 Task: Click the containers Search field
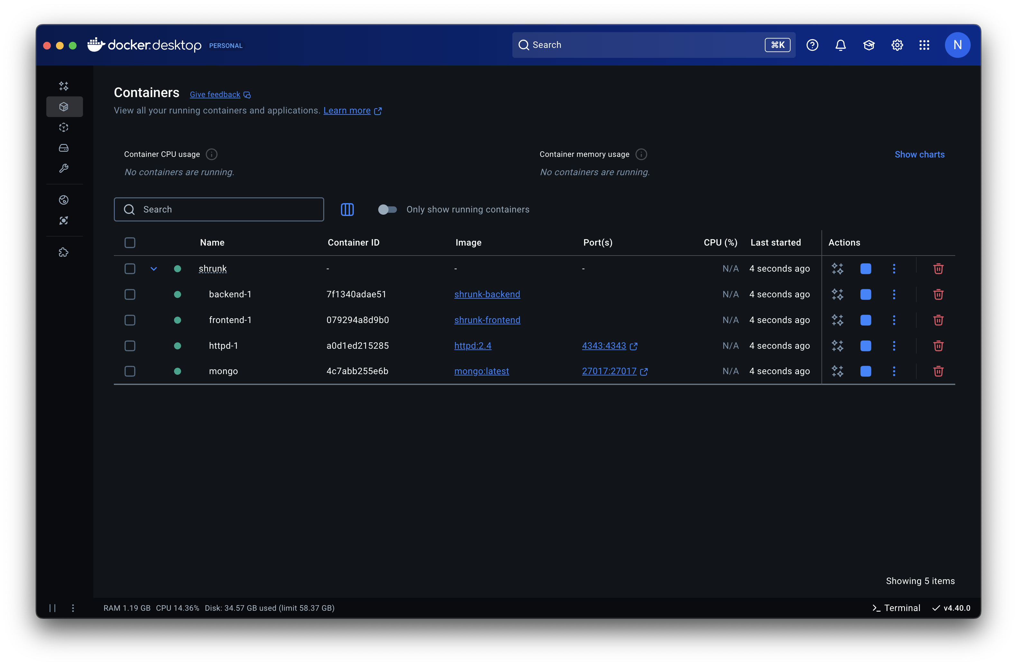click(x=219, y=209)
